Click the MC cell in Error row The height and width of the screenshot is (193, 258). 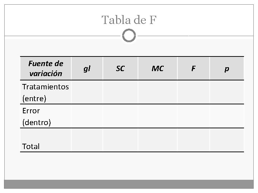pos(158,116)
